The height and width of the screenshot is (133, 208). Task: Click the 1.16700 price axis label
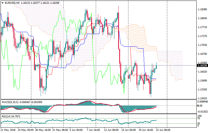(x=202, y=54)
